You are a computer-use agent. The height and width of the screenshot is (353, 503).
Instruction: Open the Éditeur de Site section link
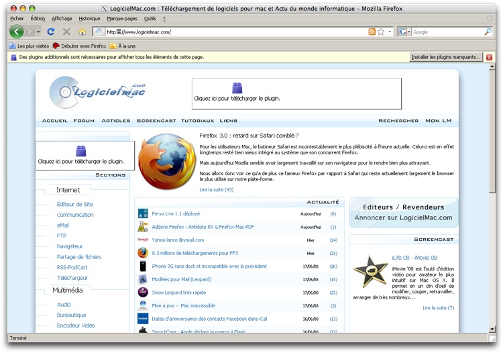(75, 204)
